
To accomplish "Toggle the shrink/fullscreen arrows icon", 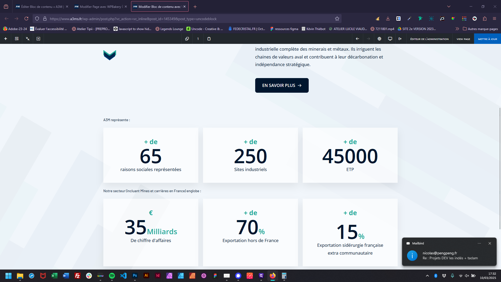I will (28, 39).
